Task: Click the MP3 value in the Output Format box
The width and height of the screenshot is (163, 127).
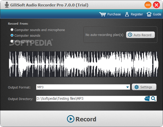Action: 40,87
